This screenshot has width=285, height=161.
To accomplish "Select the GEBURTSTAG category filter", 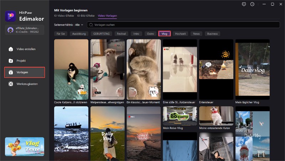I will click(x=102, y=34).
